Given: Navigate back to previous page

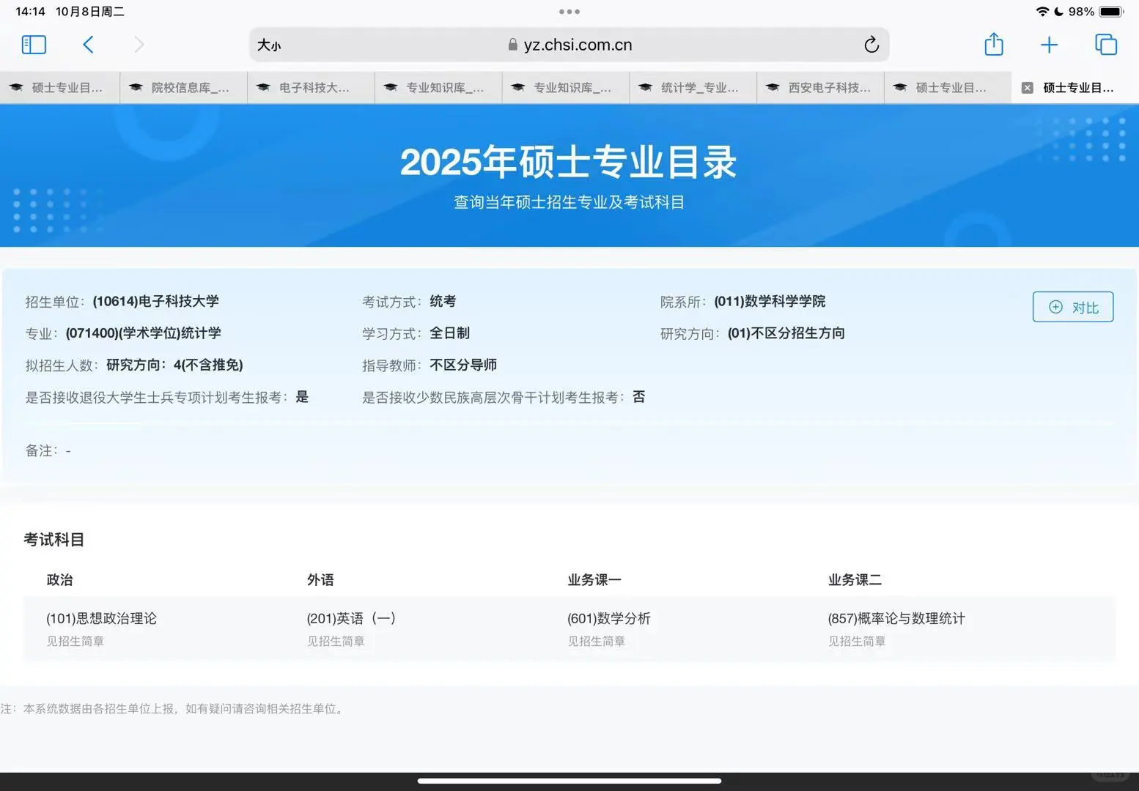Looking at the screenshot, I should coord(88,45).
